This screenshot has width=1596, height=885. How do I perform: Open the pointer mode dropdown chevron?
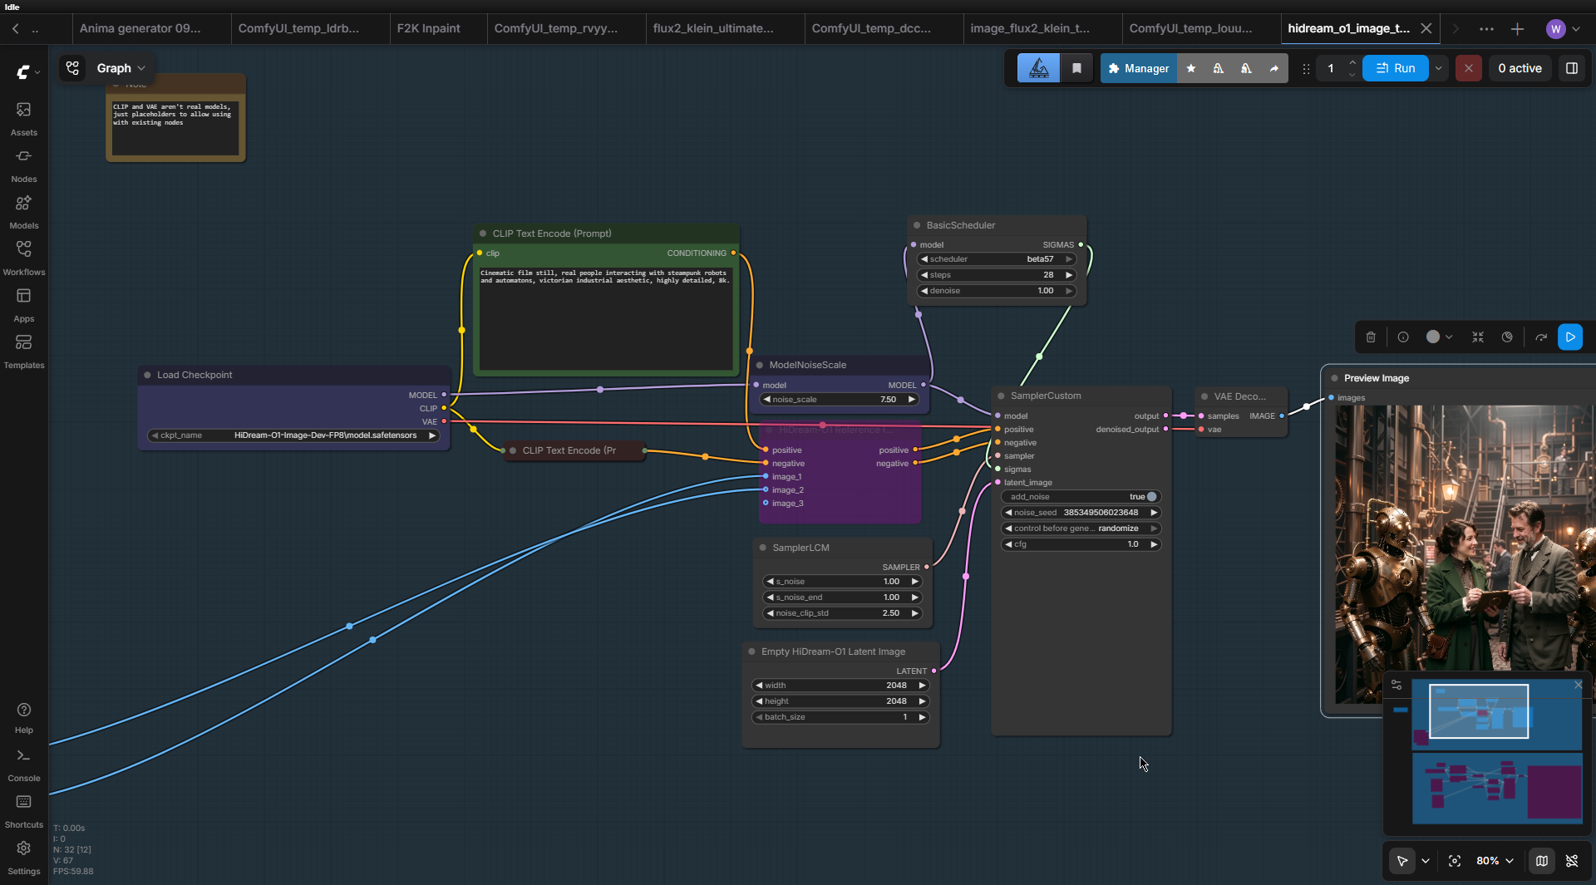(1425, 861)
